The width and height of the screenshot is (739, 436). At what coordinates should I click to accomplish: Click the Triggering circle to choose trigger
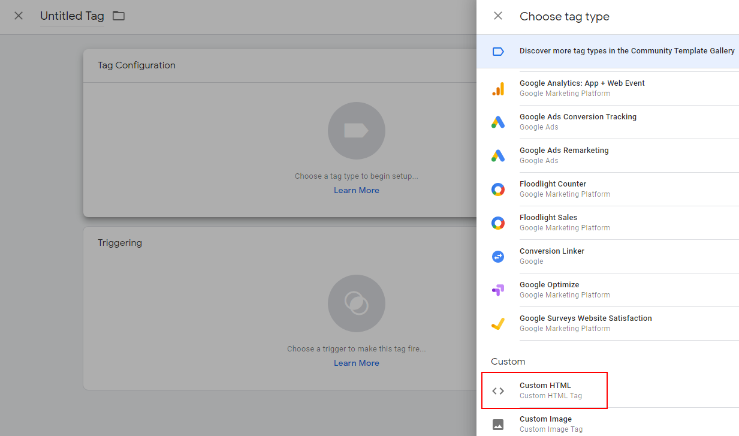click(x=356, y=303)
